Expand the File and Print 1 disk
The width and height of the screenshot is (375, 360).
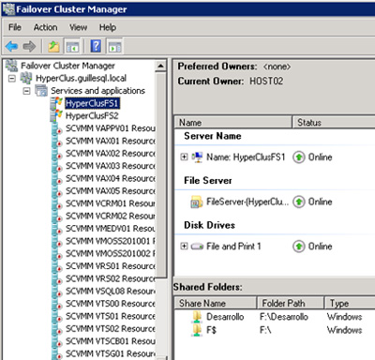(184, 247)
